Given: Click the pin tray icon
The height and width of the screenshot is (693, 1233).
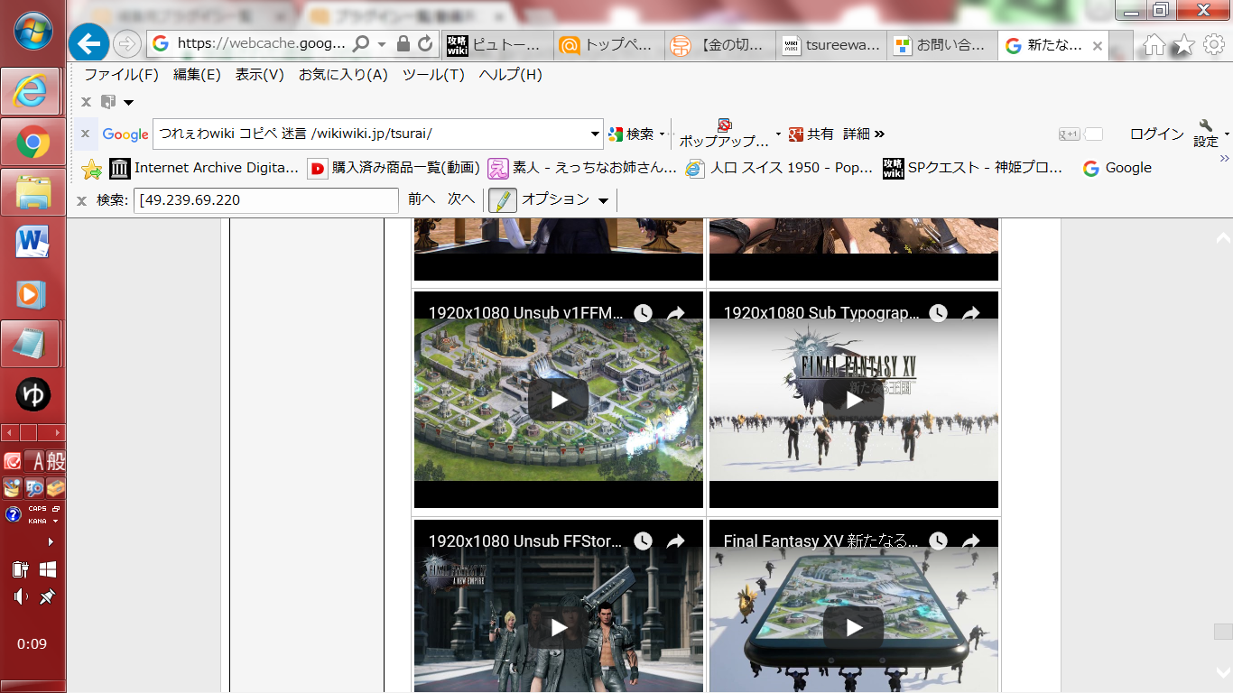Looking at the screenshot, I should [48, 596].
